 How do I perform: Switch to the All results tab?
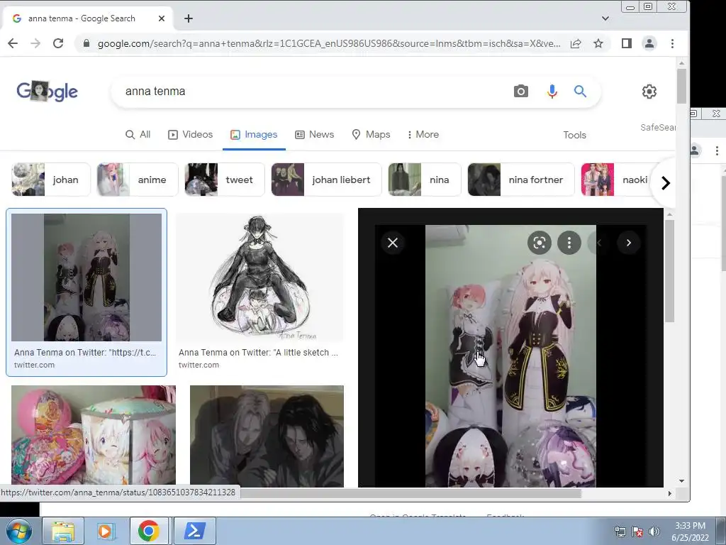point(138,134)
